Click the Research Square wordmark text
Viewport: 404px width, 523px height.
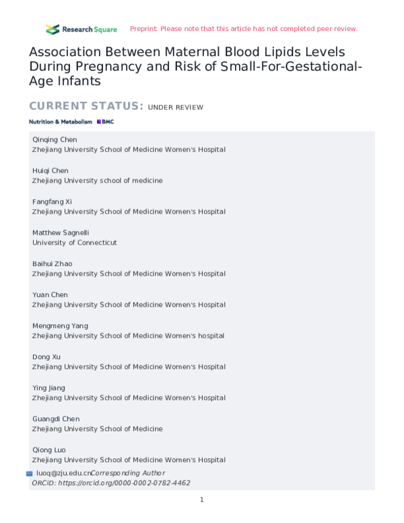[x=90, y=30]
